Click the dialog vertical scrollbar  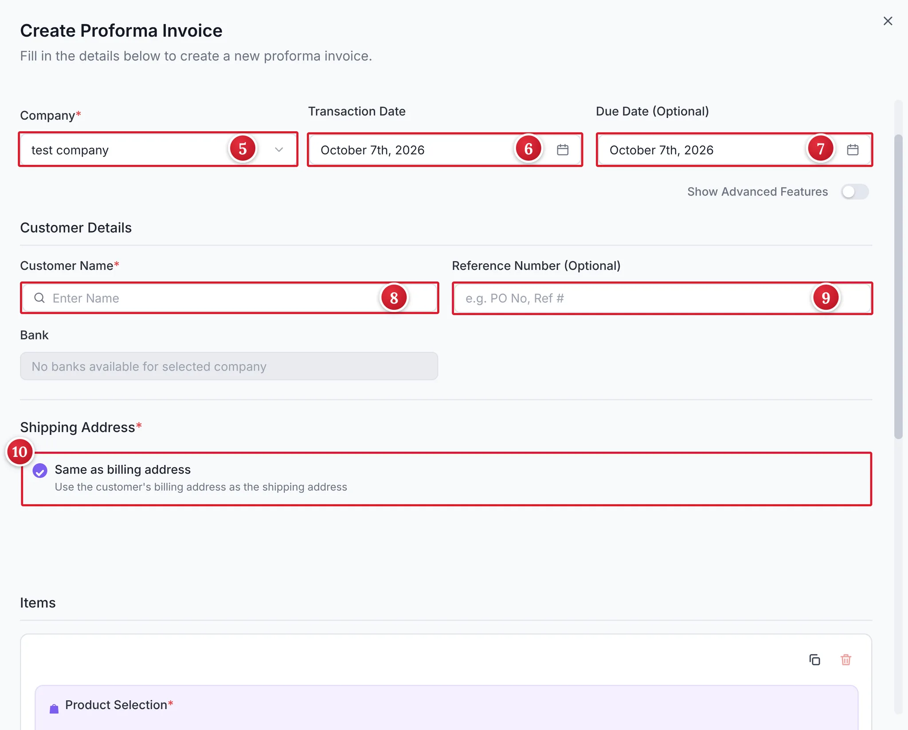898,286
